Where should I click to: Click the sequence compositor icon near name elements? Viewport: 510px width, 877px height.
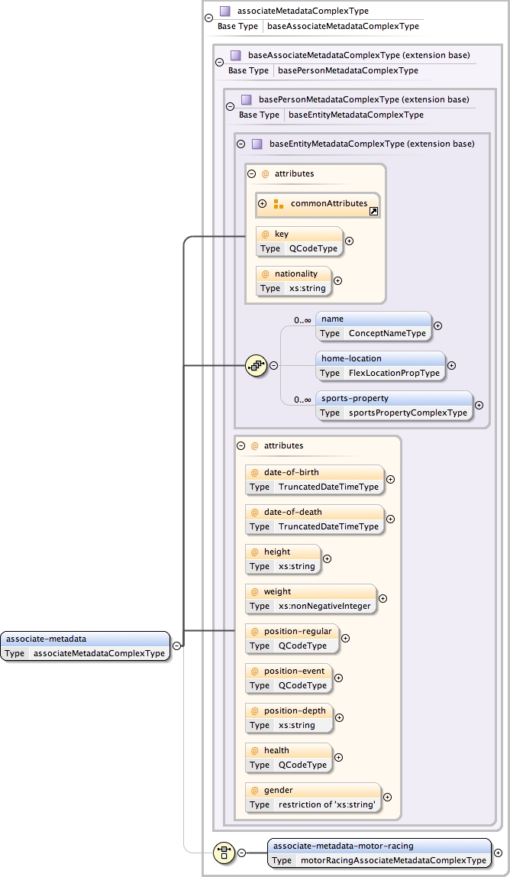[255, 366]
